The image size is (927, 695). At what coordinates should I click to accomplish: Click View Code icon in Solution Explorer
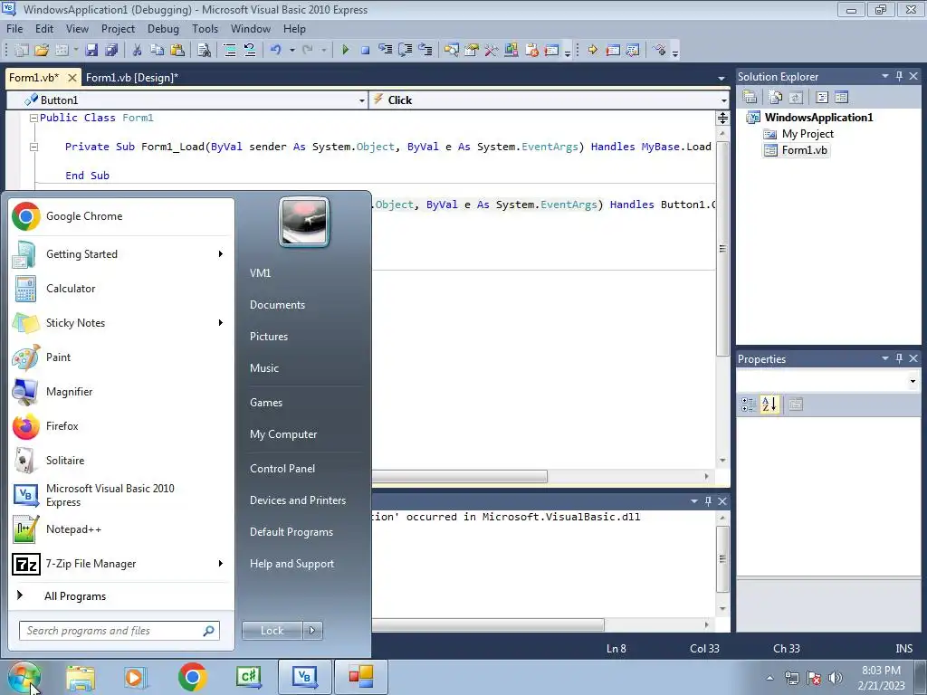click(822, 97)
